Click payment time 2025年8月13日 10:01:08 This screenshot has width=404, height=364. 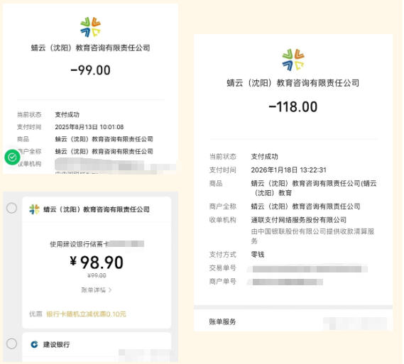[89, 127]
